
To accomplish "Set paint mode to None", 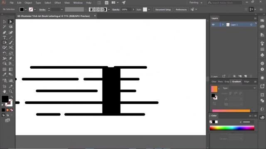I will 12,110.
